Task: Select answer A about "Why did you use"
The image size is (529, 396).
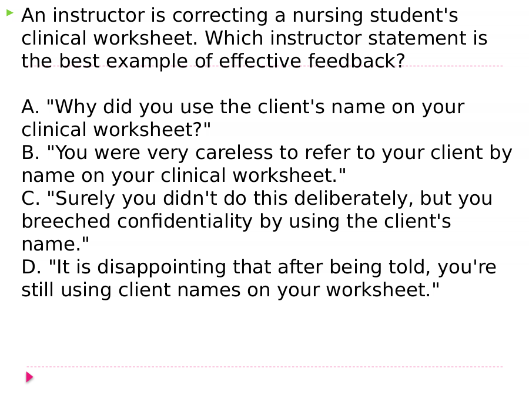Action: tap(243, 118)
